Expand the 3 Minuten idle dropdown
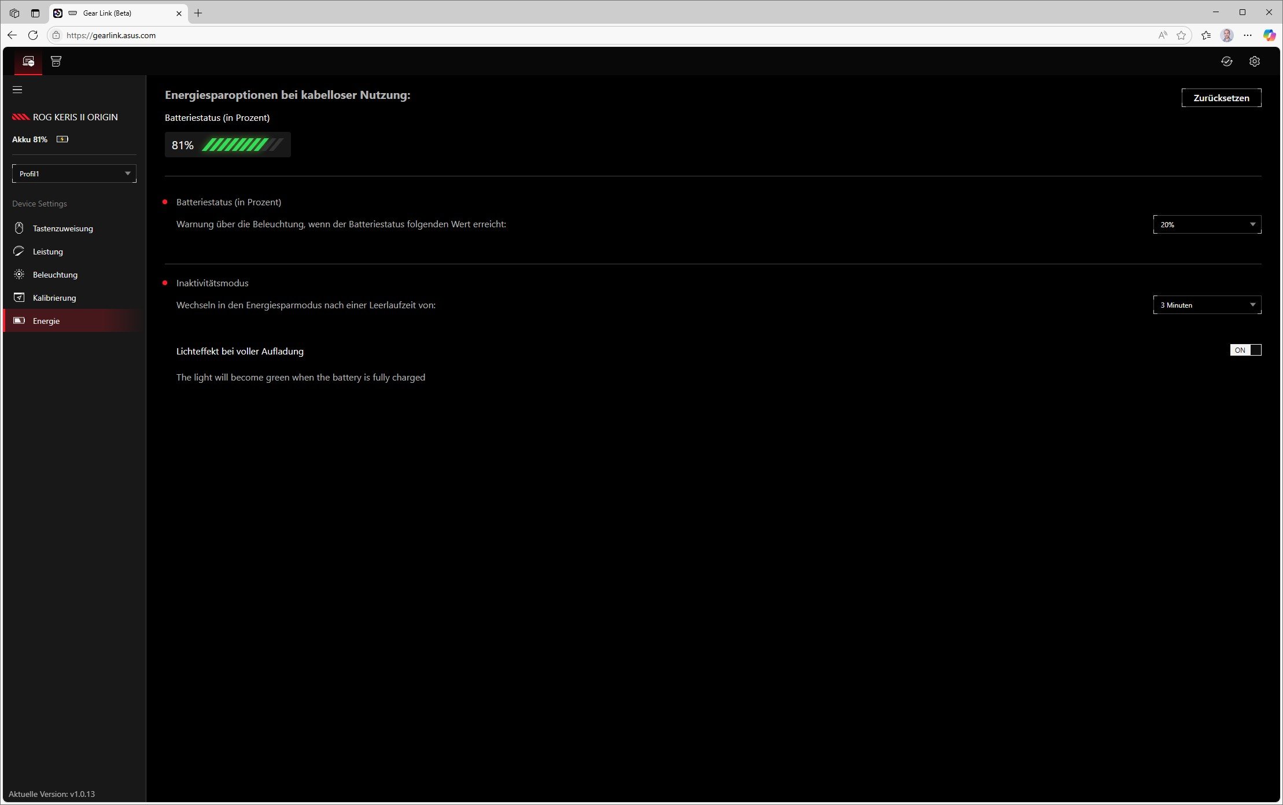1283x805 pixels. coord(1207,305)
